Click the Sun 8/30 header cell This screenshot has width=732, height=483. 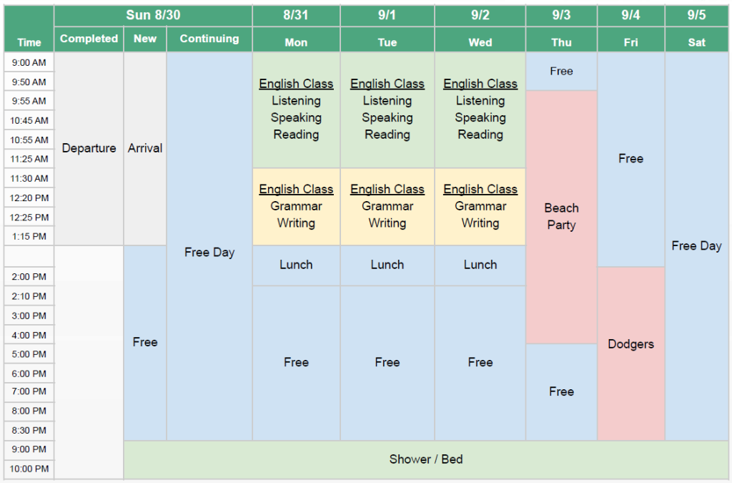tap(153, 15)
